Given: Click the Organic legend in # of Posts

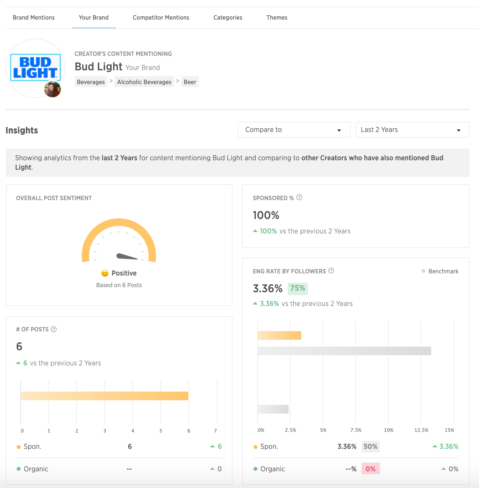Looking at the screenshot, I should pos(33,469).
